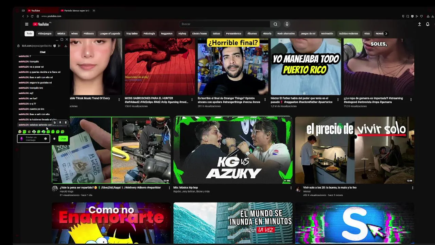This screenshot has height=245, width=435.
Task: Open the main browser shield ad-blocker icon
Action: click(x=412, y=16)
